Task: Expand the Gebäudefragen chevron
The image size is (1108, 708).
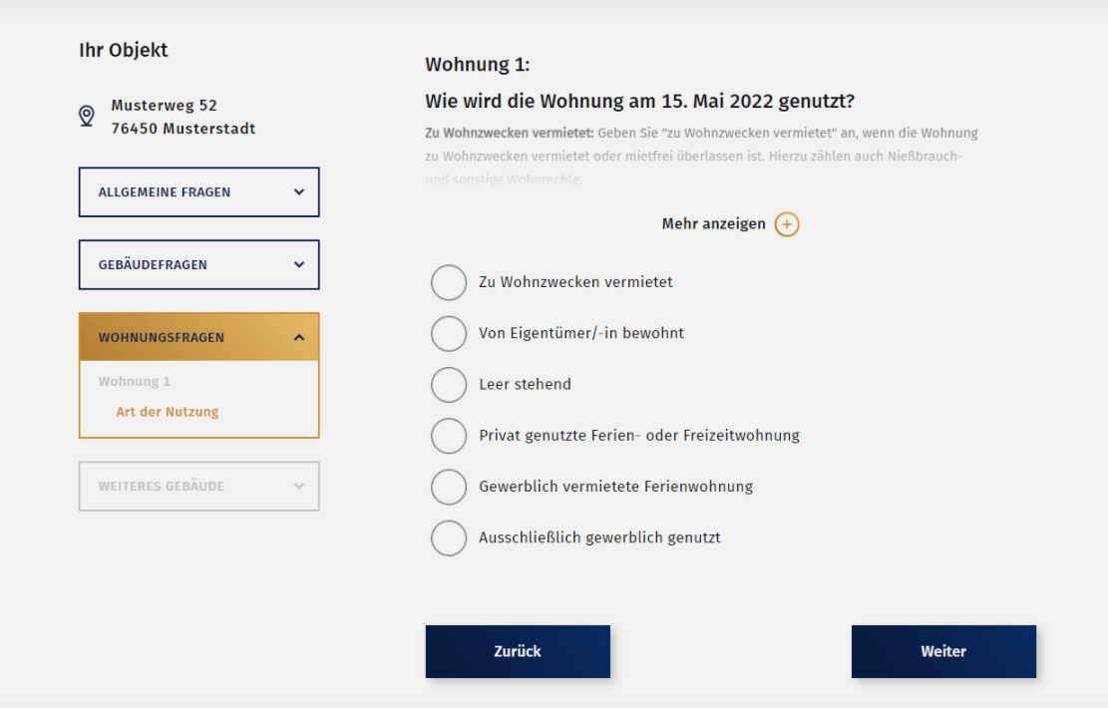Action: click(x=299, y=265)
